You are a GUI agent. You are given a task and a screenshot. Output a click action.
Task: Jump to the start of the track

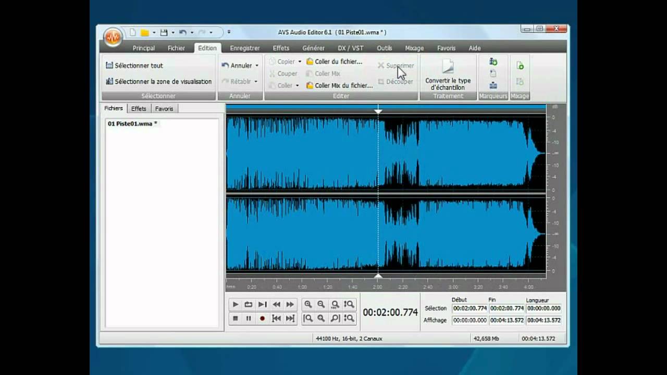coord(276,318)
